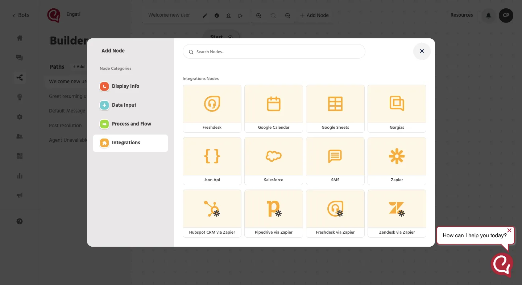
Task: Add the Freshdesk integration node
Action: click(x=212, y=109)
